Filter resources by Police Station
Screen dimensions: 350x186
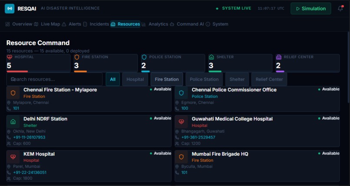204,79
